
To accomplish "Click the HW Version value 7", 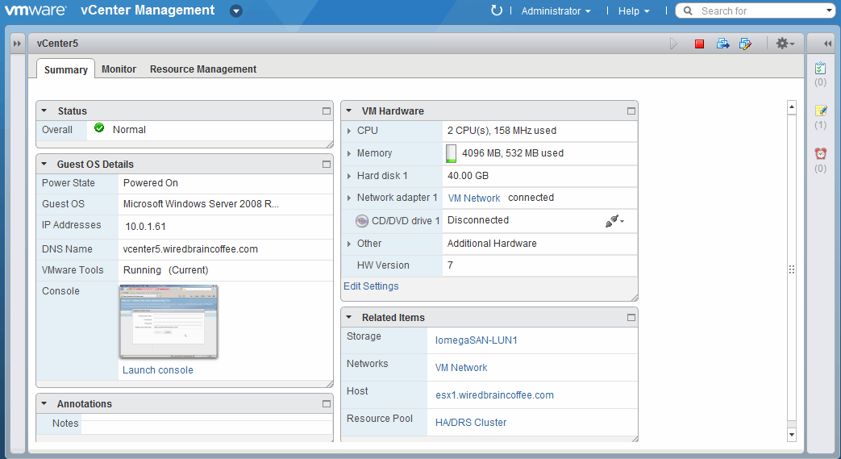I will coord(450,265).
